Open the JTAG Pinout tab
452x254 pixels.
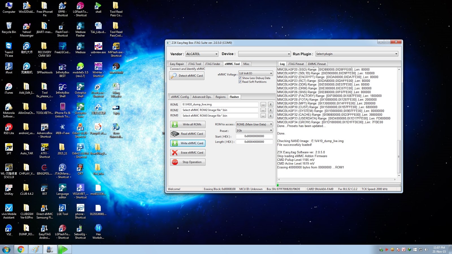[x=296, y=64]
